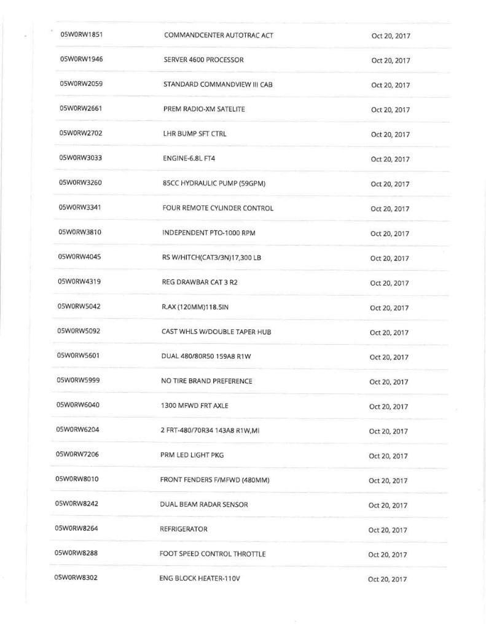Screen dimensions: 486x629
Task: Select the LHR BUMP SFT CTRL row text
Action: coord(195,133)
